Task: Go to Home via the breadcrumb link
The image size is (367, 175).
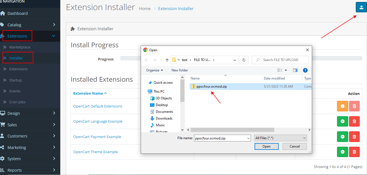Action: [145, 9]
